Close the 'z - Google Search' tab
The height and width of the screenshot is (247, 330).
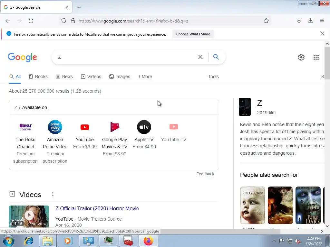click(66, 7)
